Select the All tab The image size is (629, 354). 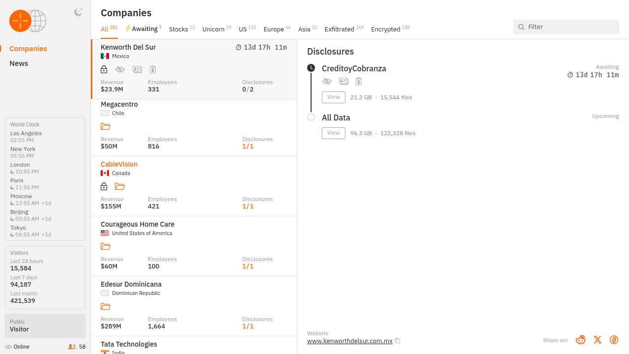109,29
